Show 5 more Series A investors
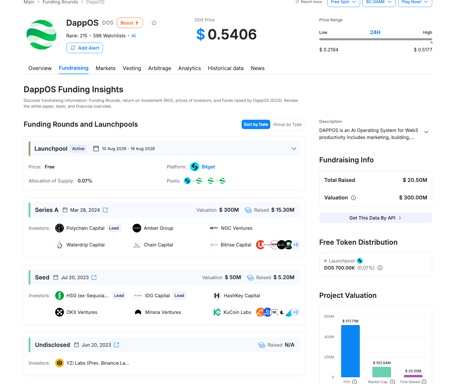This screenshot has width=450, height=384. pos(296,245)
